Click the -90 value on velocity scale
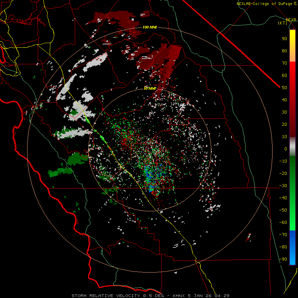298x298 pixels. (x=283, y=259)
